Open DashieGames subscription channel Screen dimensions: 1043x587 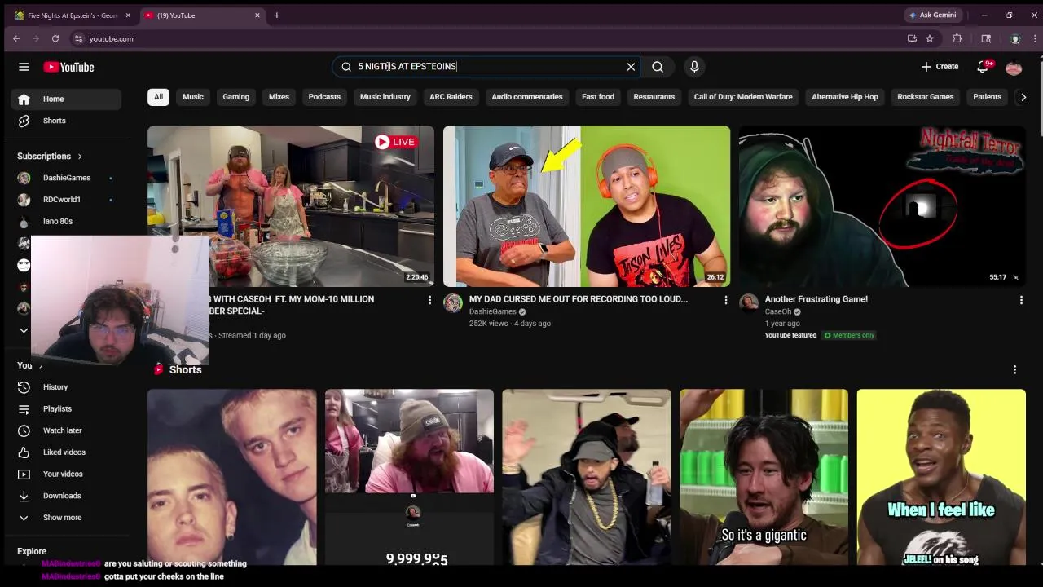(66, 178)
